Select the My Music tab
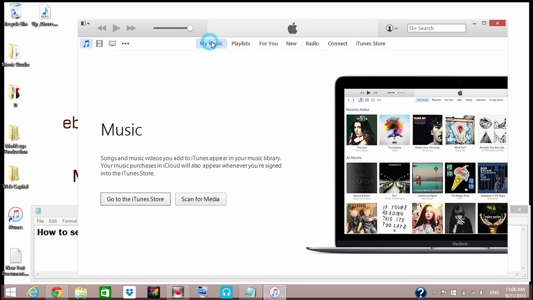533x300 pixels. pos(211,43)
